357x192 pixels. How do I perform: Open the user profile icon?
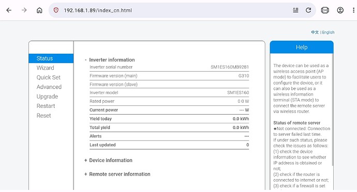point(340,10)
